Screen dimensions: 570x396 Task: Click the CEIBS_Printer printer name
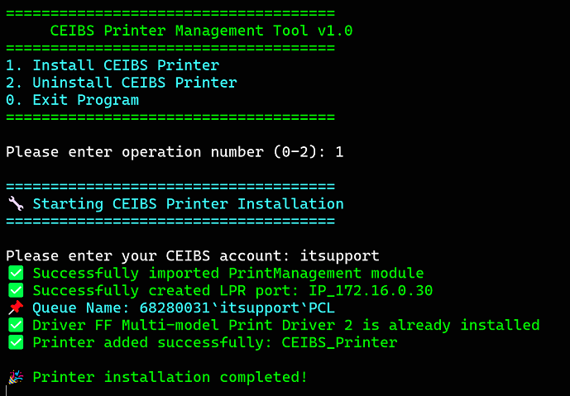click(339, 342)
